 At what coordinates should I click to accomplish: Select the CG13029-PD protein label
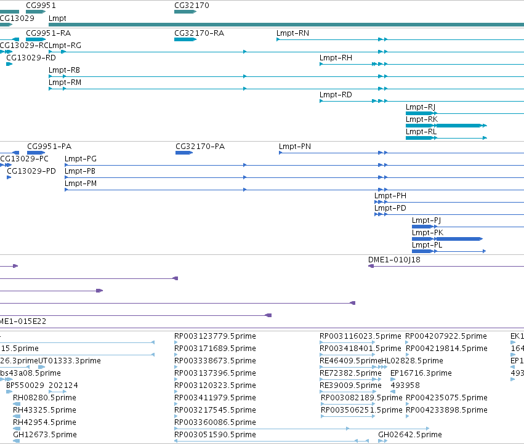click(x=31, y=171)
